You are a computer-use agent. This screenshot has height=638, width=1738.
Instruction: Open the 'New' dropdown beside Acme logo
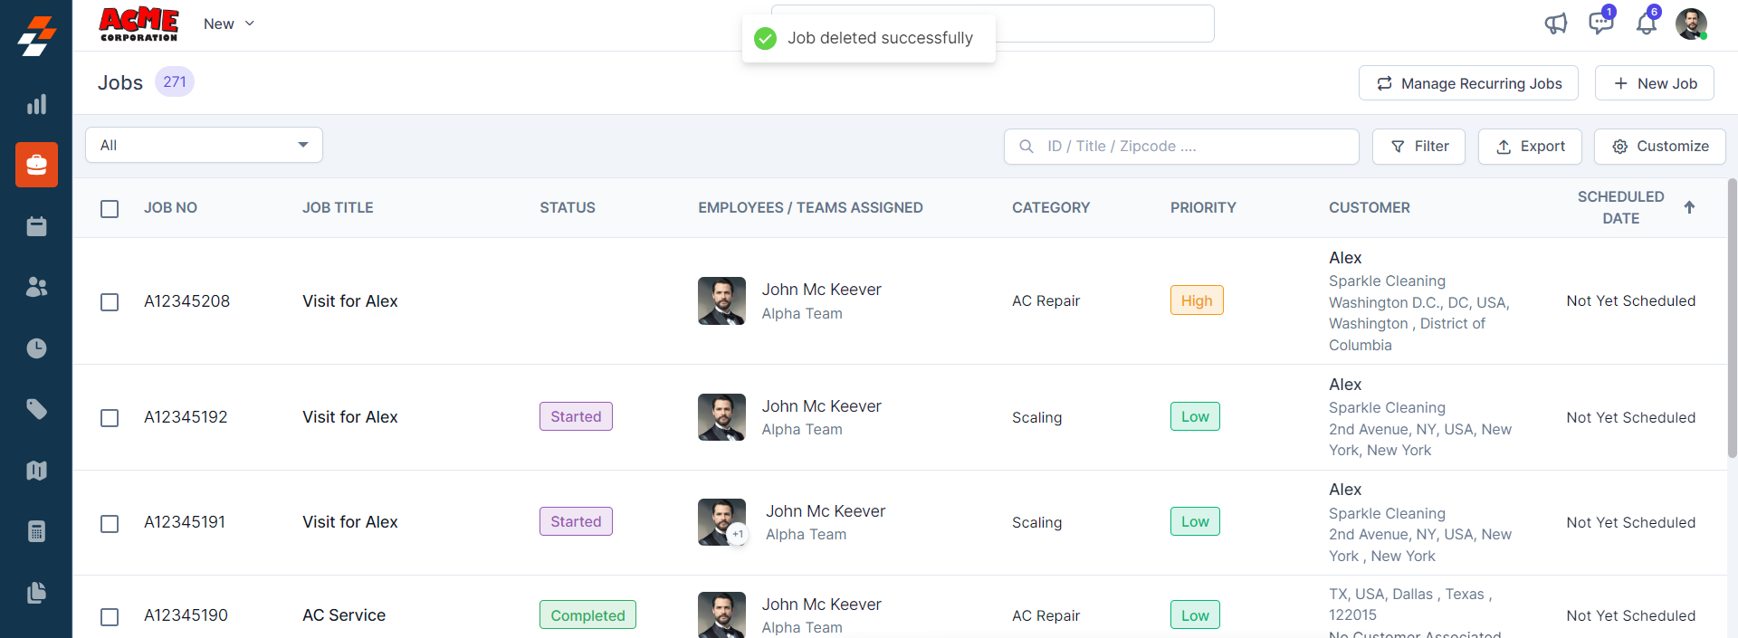click(x=228, y=24)
